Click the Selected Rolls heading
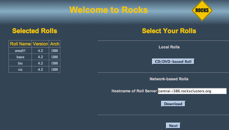Viewport: 229px width, 130px height. point(34,31)
